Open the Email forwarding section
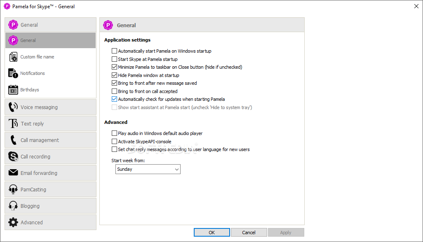This screenshot has width=423, height=242. 50,173
